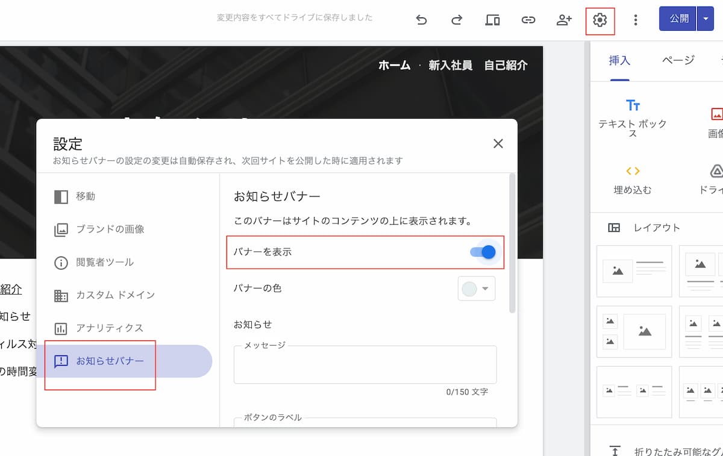Image resolution: width=723 pixels, height=456 pixels.
Task: Close the 設定 dialog
Action: (498, 143)
